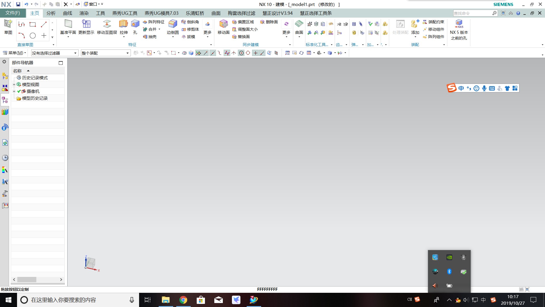Expand the 特征 group options arrow
The width and height of the screenshot is (545, 307).
(x=211, y=45)
